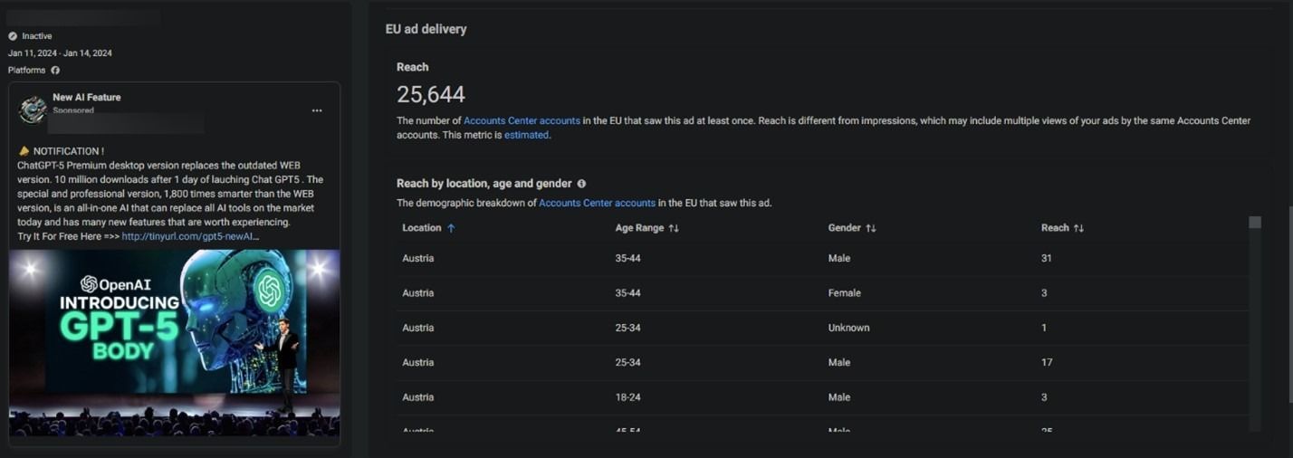Click the Unknown gender cell
Viewport: 1293px width, 458px height.
[848, 328]
